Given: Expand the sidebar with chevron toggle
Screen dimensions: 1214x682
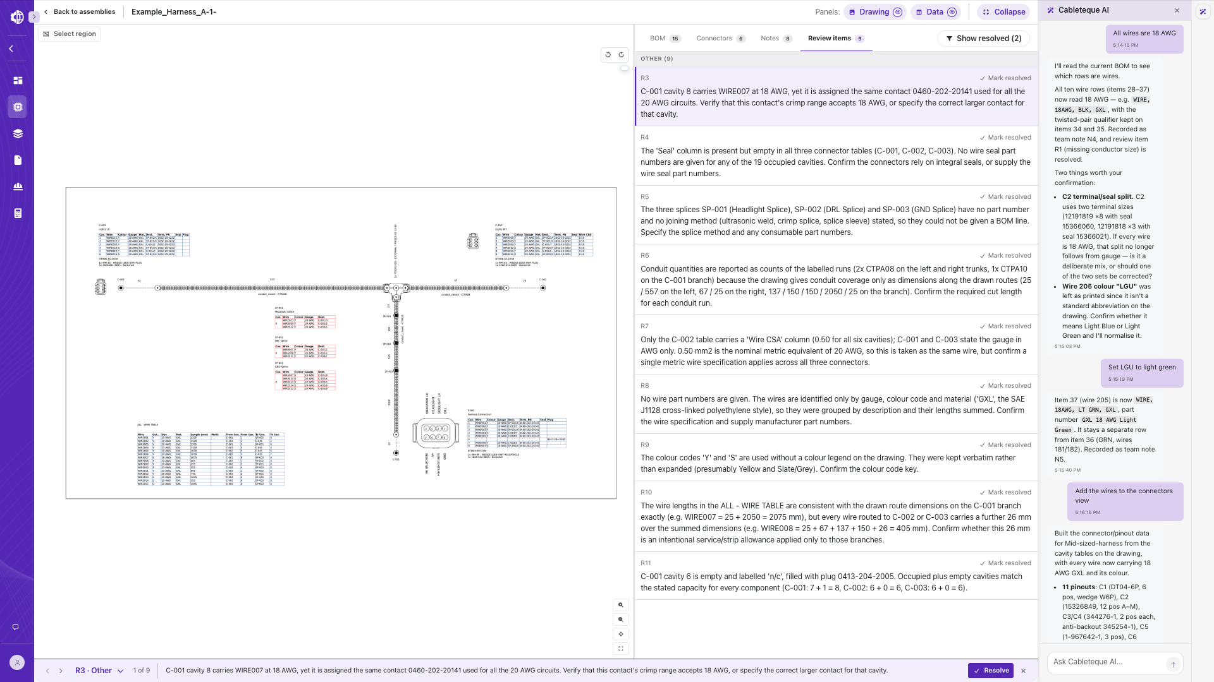Looking at the screenshot, I should (34, 17).
